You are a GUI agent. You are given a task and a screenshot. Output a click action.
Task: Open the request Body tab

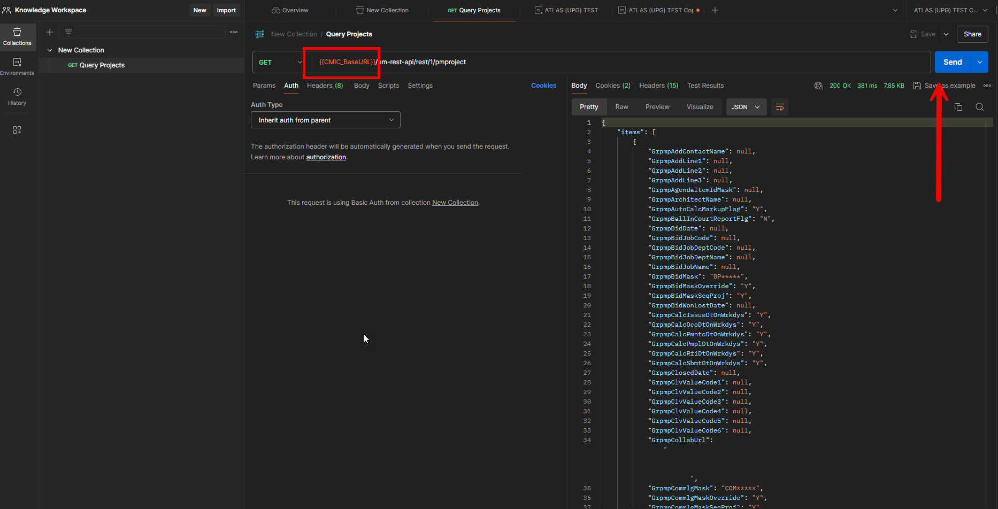coord(362,86)
